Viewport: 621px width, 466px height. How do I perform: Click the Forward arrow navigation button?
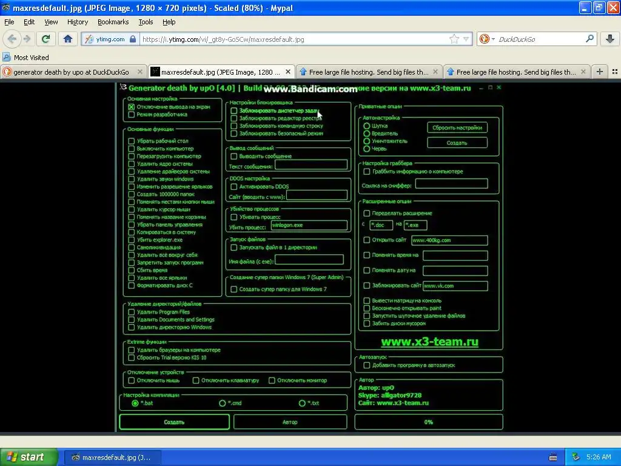[x=27, y=39]
